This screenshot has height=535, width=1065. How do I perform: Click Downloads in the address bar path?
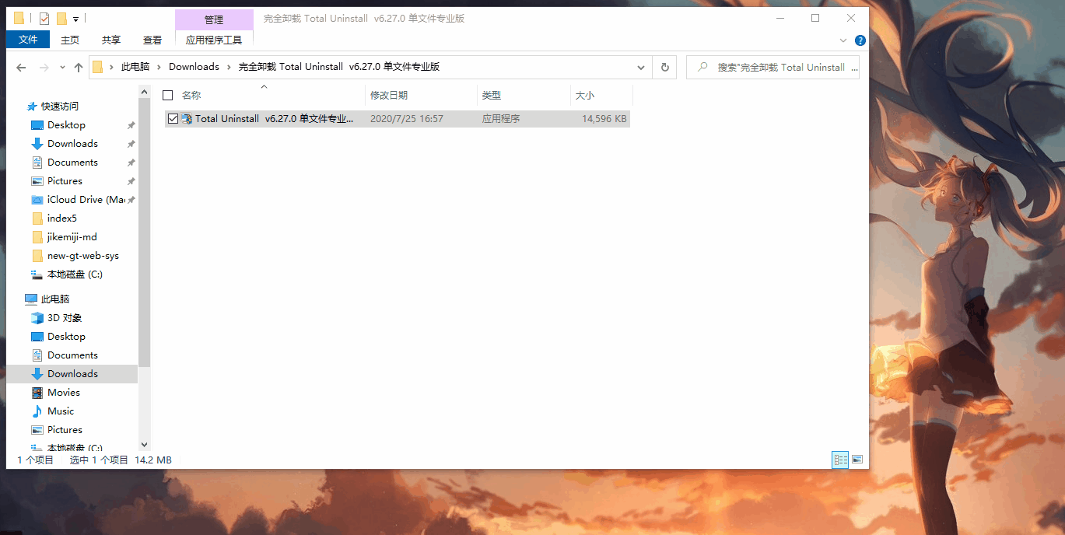[x=194, y=67]
